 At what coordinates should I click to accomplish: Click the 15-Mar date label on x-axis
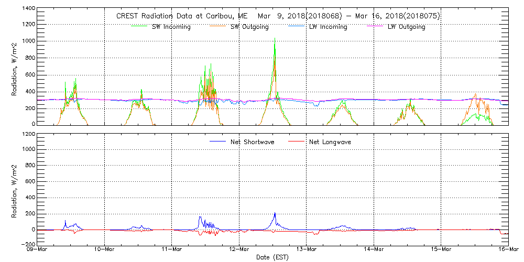(441, 250)
